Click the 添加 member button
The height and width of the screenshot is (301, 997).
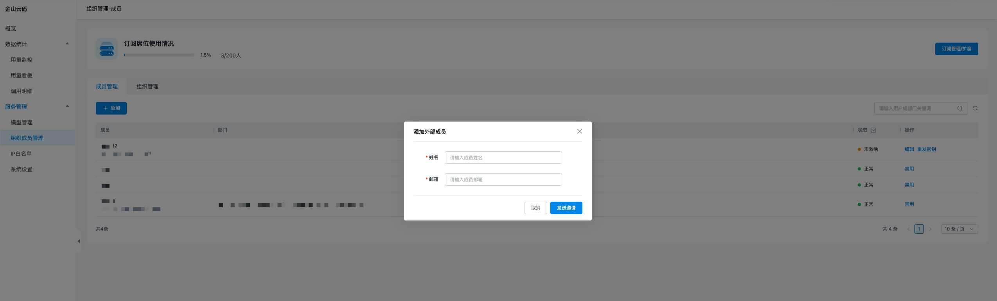click(x=111, y=108)
